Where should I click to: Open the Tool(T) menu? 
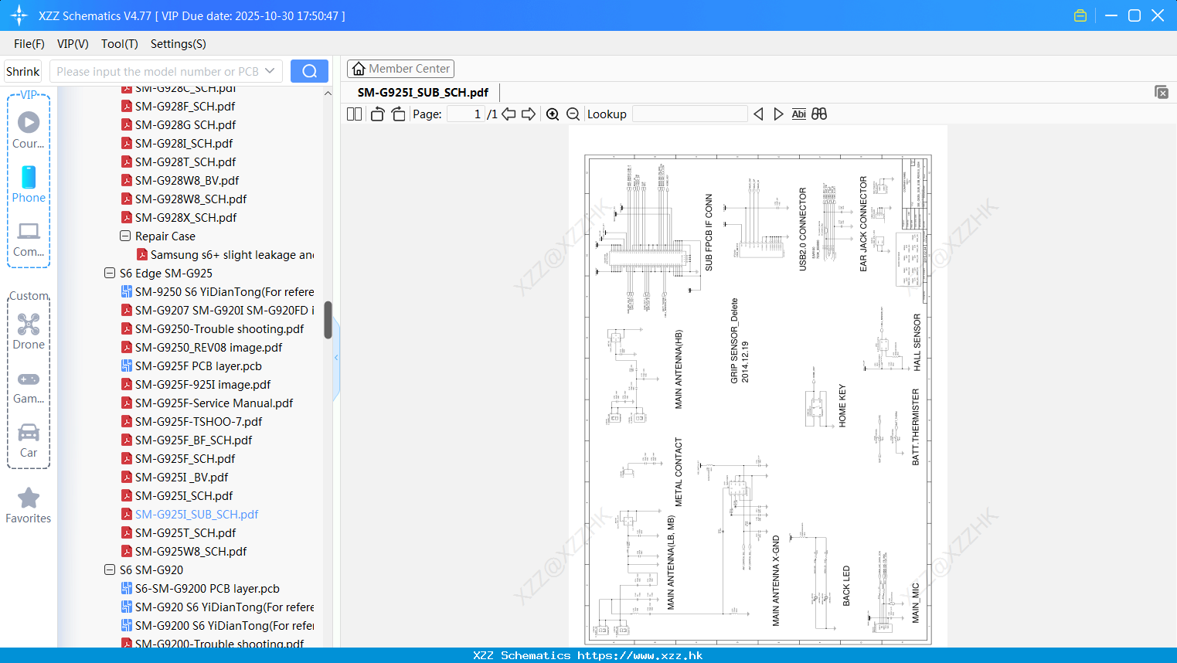pyautogui.click(x=120, y=44)
